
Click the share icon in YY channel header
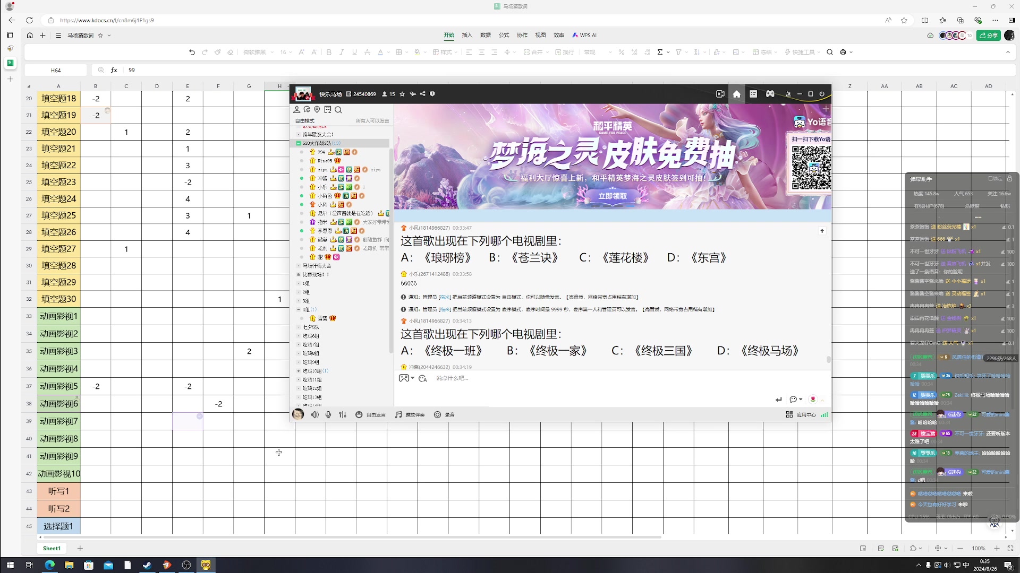[x=423, y=94]
